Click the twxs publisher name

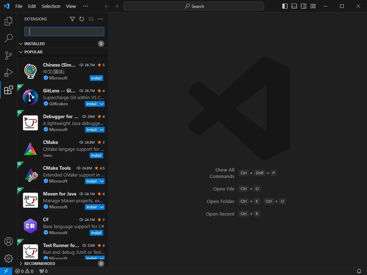[x=48, y=155]
